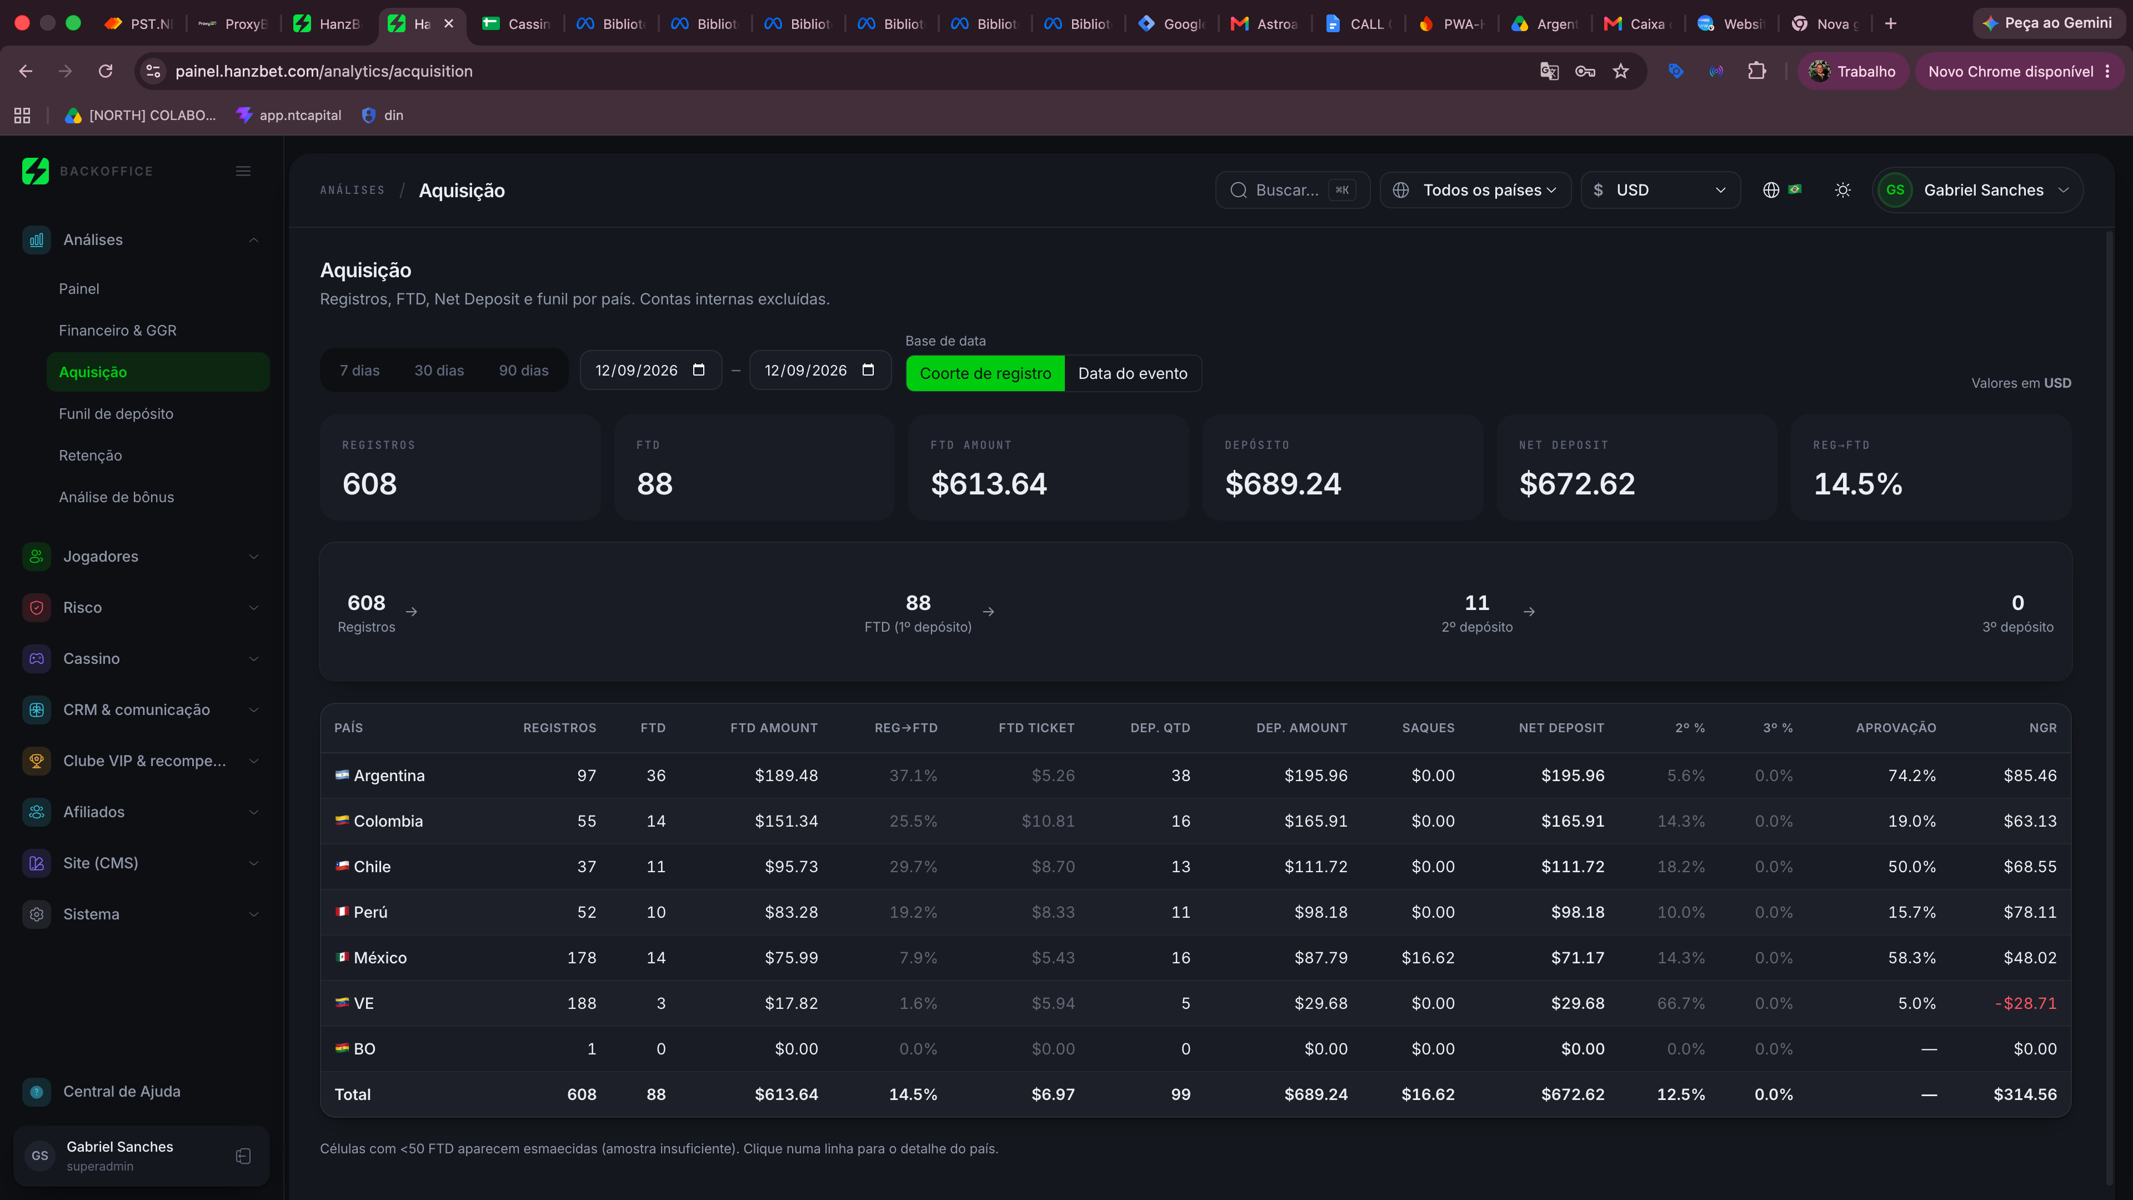Click Chile country row
The width and height of the screenshot is (2133, 1200).
click(1195, 867)
